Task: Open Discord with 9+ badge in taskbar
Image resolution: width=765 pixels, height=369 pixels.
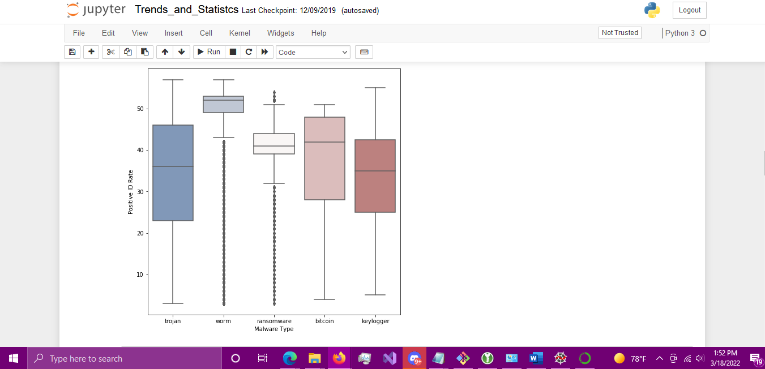Action: 414,358
